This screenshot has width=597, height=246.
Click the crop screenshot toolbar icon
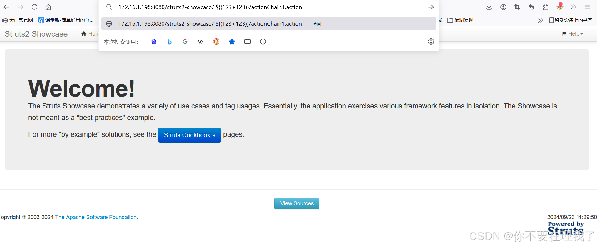[x=517, y=7]
